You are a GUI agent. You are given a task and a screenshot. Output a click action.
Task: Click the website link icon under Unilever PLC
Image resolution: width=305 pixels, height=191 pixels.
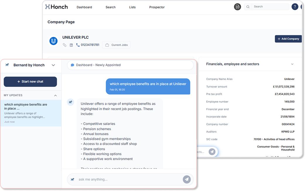[64, 45]
